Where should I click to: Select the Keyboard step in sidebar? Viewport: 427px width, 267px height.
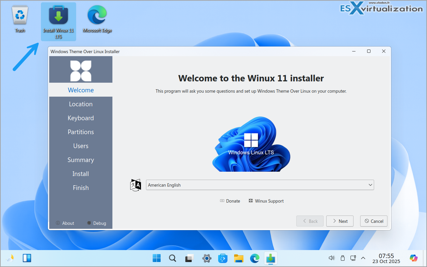(81, 118)
